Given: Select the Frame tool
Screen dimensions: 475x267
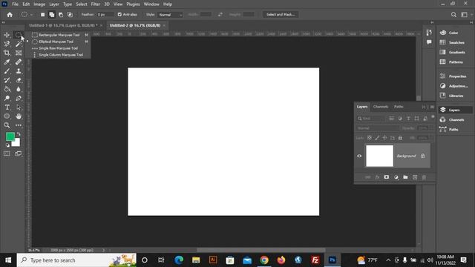Looking at the screenshot, I should pyautogui.click(x=19, y=53).
